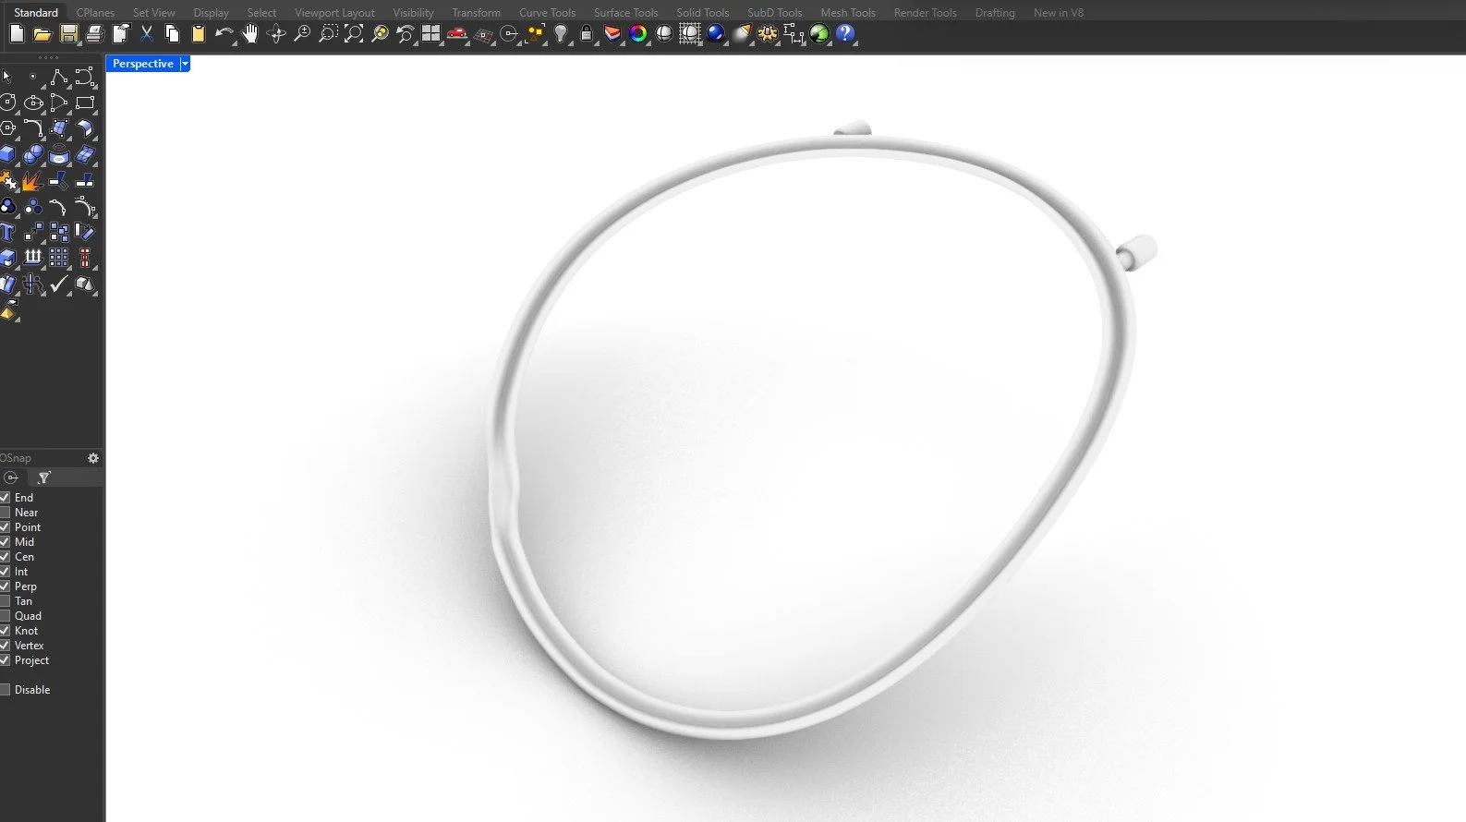Switch to the CPlanes toolbar tab
The height and width of the screenshot is (822, 1466).
tap(95, 13)
